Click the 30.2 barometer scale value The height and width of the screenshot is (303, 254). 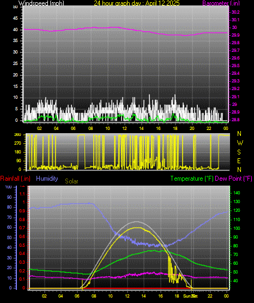pyautogui.click(x=235, y=12)
